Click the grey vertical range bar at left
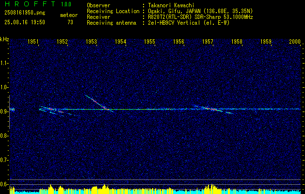 pos(9,112)
